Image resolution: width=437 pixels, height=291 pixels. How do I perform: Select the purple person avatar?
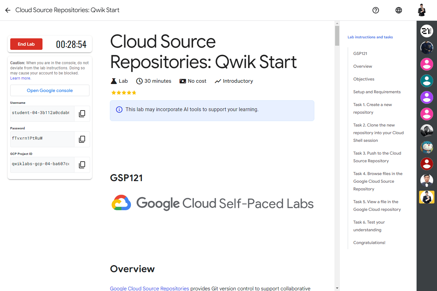pyautogui.click(x=427, y=97)
